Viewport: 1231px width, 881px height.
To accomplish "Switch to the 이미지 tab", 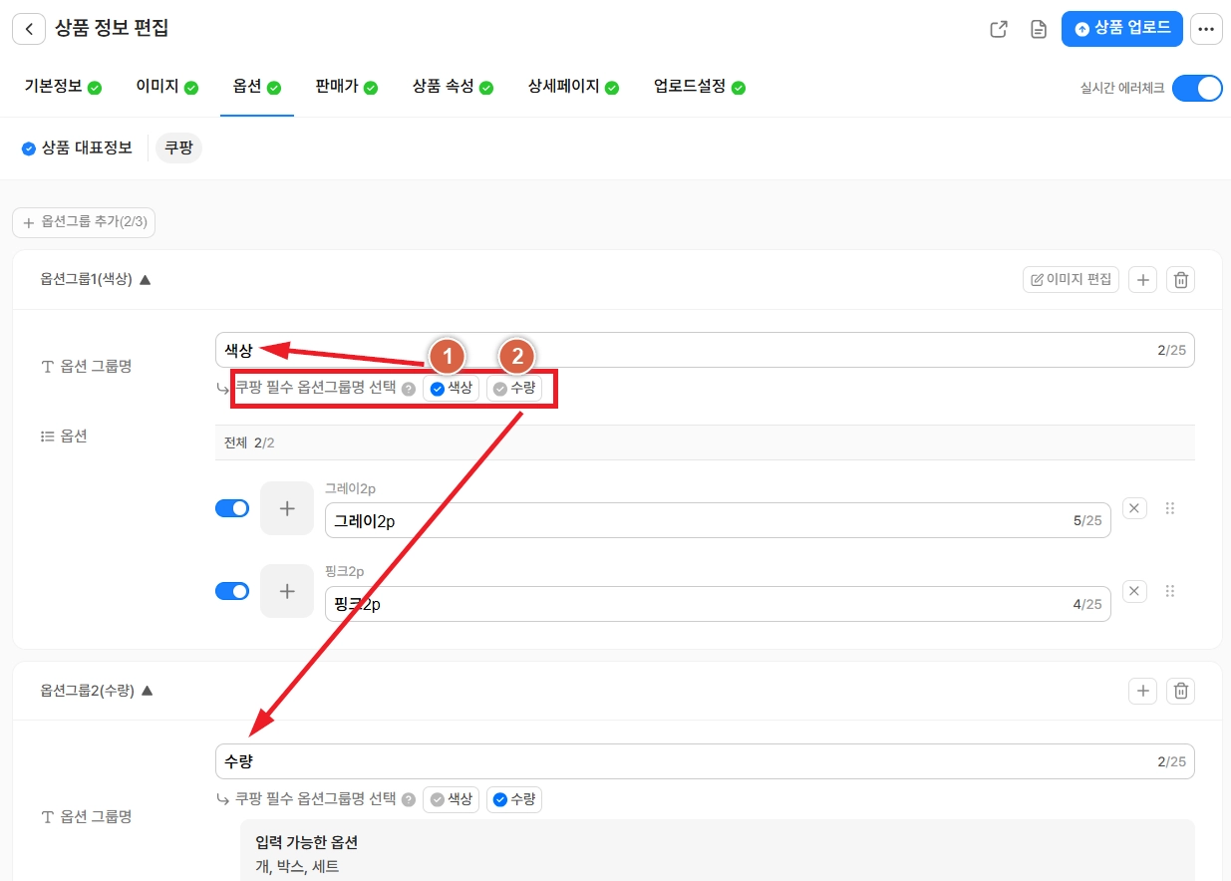I will (166, 87).
